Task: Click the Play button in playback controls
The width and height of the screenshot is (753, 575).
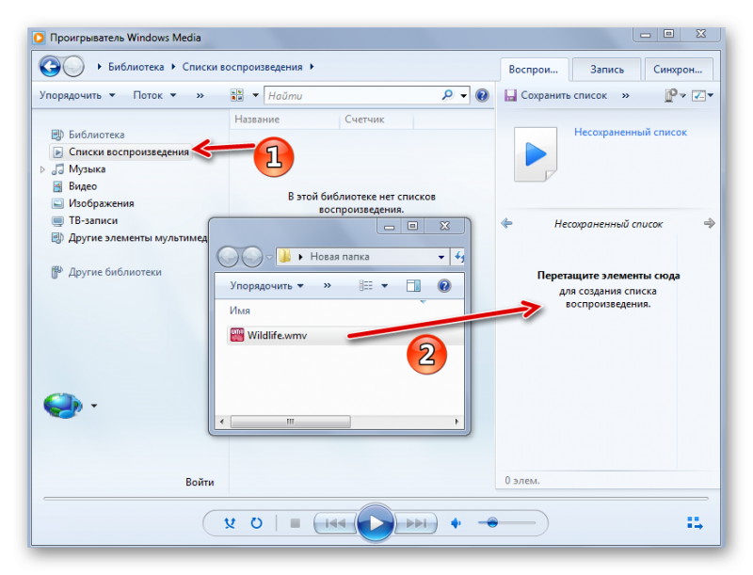Action: tap(375, 523)
